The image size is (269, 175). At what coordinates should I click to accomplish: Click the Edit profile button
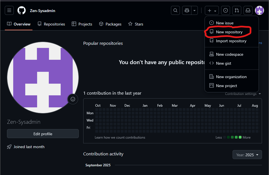click(43, 134)
